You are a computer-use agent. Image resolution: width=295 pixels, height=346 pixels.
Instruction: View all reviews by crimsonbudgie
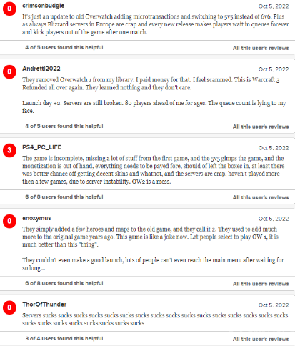click(261, 48)
